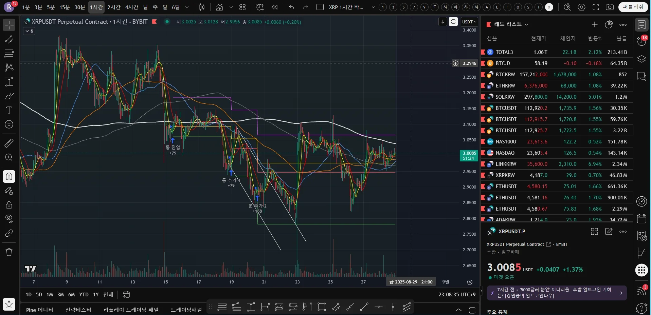The width and height of the screenshot is (651, 315).
Task: Open the alerts panel with 18 badge
Action: pyautogui.click(x=641, y=41)
